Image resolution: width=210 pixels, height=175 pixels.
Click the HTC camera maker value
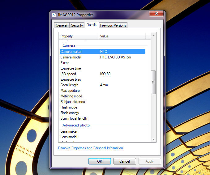[104, 52]
